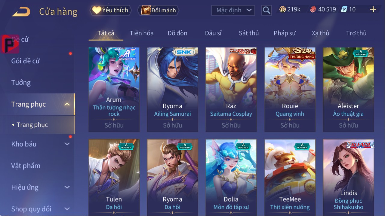This screenshot has height=216, width=385.
Task: Switch to the Sát thủ tab
Action: click(x=249, y=33)
